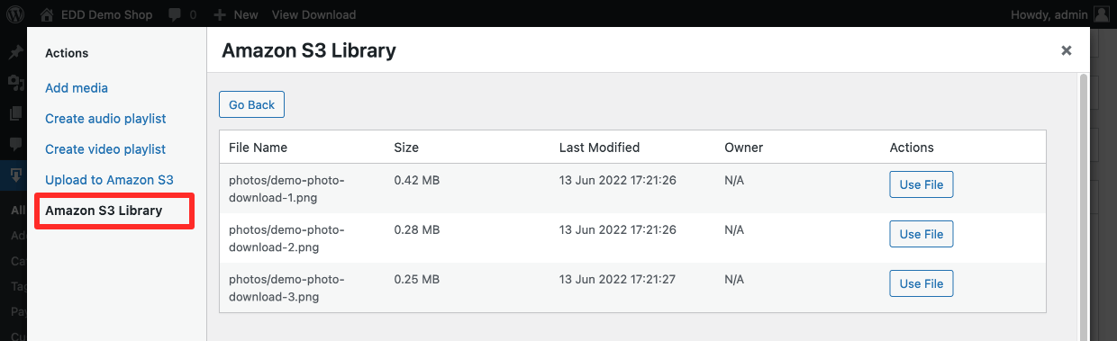Switch to Upload to Amazon S3
Image resolution: width=1117 pixels, height=341 pixels.
(x=109, y=180)
